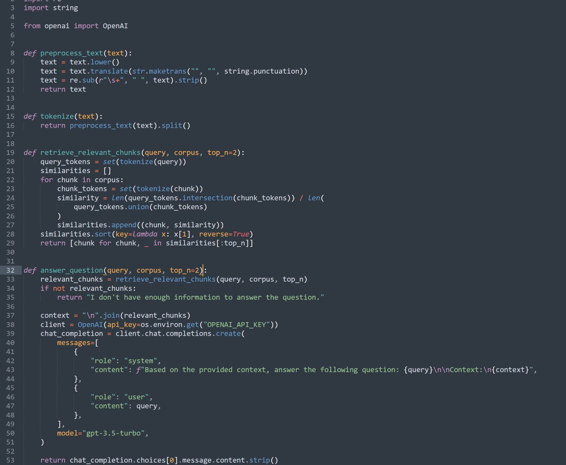Click line number 8 in the gutter

tap(12, 53)
